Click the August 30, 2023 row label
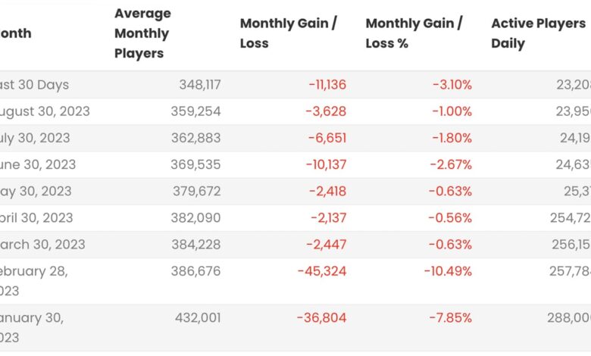Screen dimensions: 591x356 pyautogui.click(x=45, y=111)
